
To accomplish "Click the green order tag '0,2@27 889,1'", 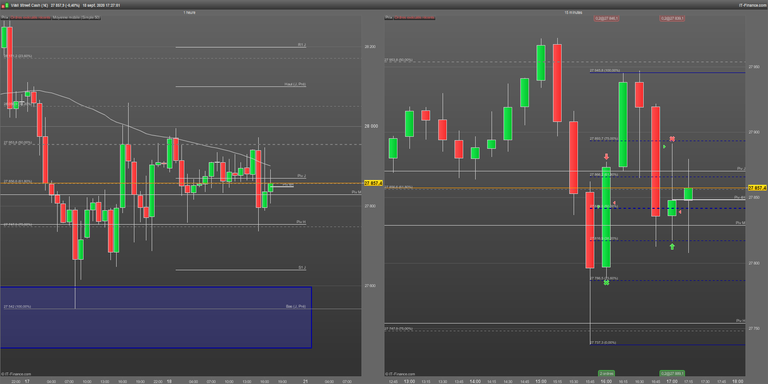I will pos(672,373).
